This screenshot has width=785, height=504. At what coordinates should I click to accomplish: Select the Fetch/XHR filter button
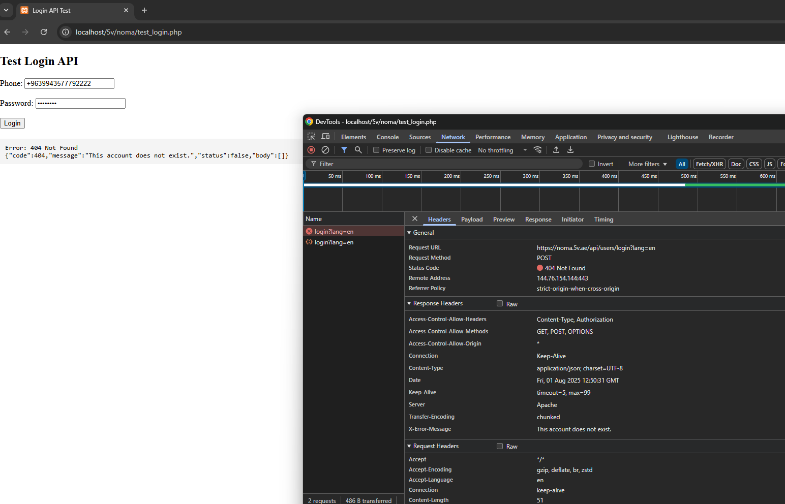pyautogui.click(x=709, y=164)
